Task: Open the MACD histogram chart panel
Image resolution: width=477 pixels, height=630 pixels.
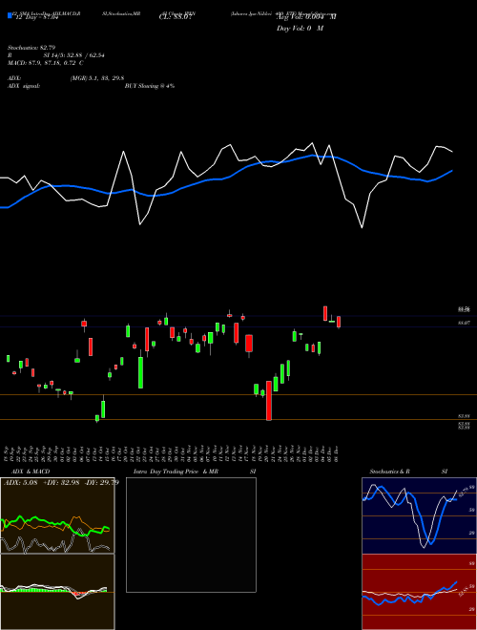Action: coord(57,592)
